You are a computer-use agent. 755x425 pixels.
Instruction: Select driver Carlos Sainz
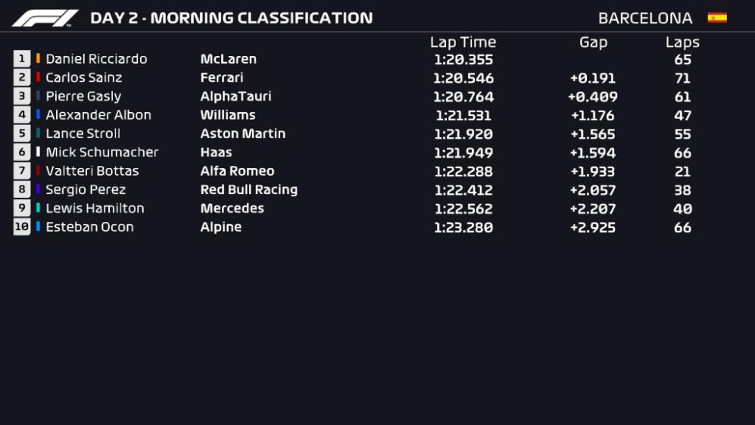[x=83, y=77]
